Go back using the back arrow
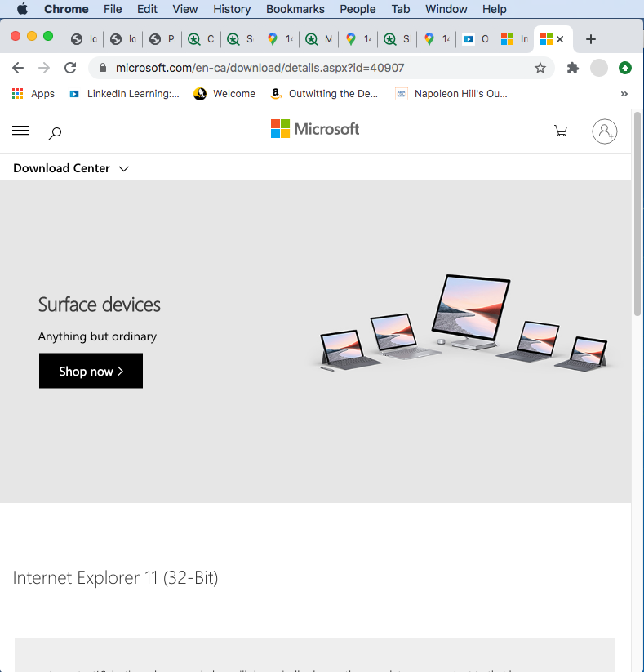644x672 pixels. pyautogui.click(x=18, y=68)
